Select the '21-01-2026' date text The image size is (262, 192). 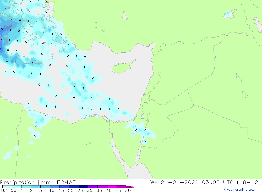tap(180, 182)
